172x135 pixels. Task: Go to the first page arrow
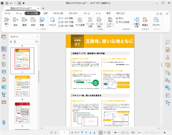(x=82, y=133)
